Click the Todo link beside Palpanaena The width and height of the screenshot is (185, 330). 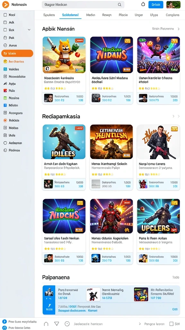[x=176, y=277]
